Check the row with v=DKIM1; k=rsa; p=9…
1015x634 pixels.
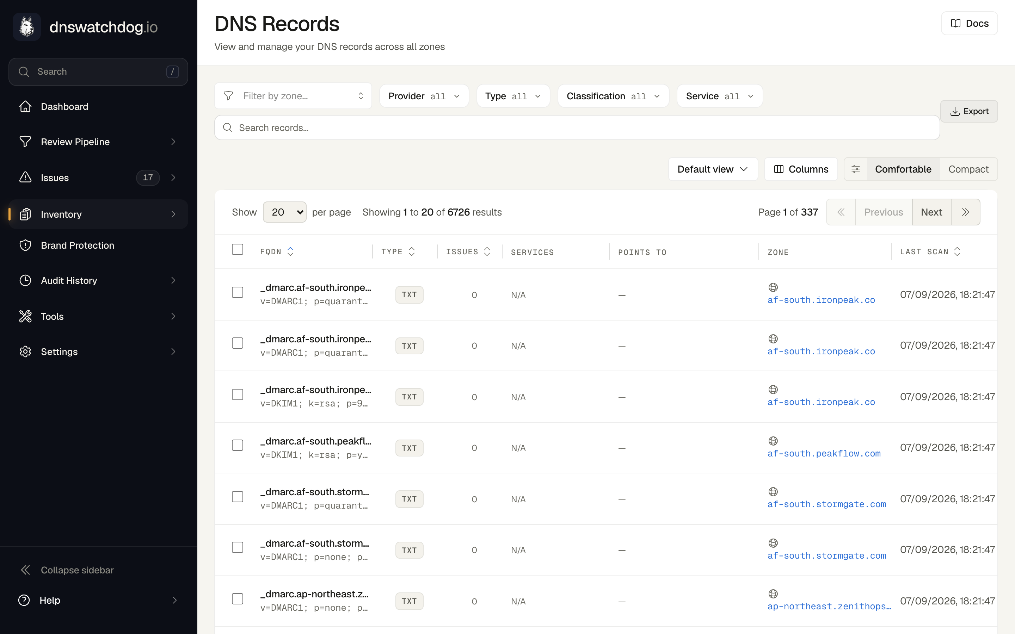238,394
